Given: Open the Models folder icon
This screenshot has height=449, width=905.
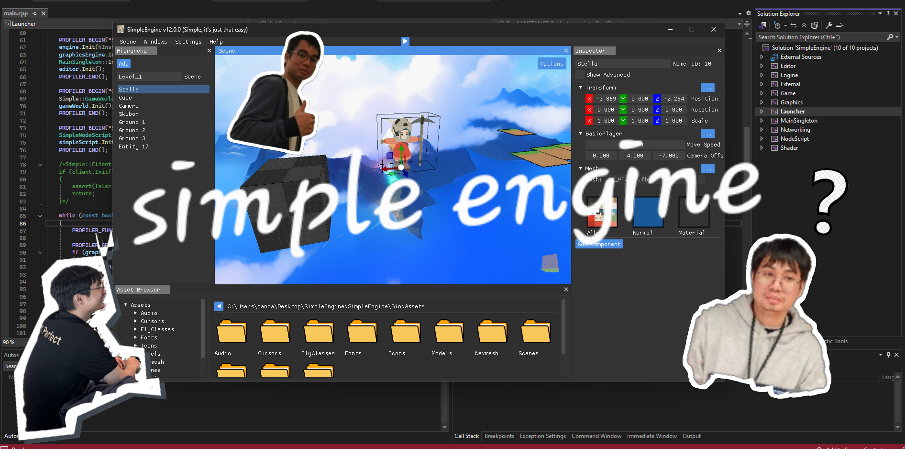Looking at the screenshot, I should pos(449,332).
